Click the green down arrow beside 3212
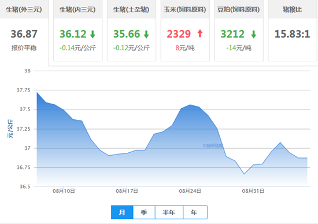 [x=253, y=34]
